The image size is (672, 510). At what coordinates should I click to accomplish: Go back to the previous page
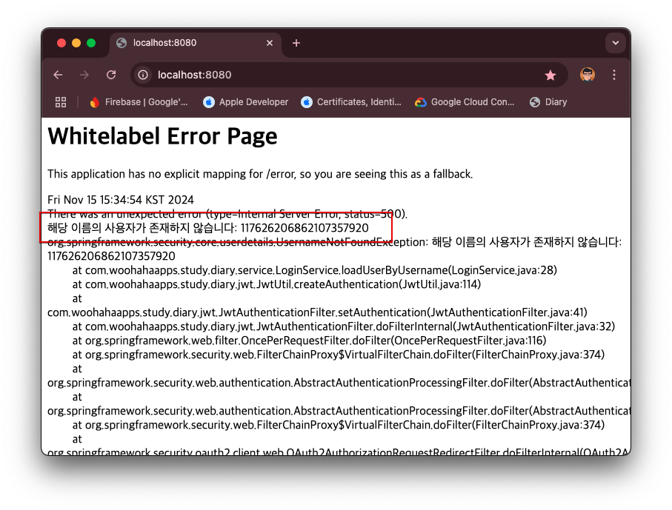[x=58, y=75]
